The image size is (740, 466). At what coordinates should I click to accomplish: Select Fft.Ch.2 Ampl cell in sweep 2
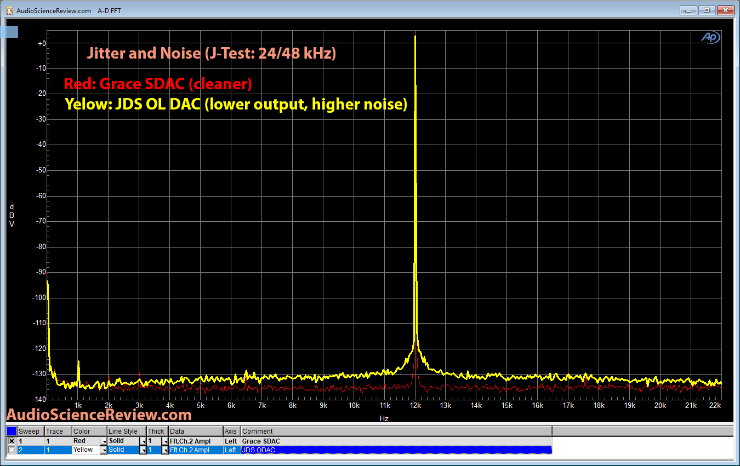196,450
